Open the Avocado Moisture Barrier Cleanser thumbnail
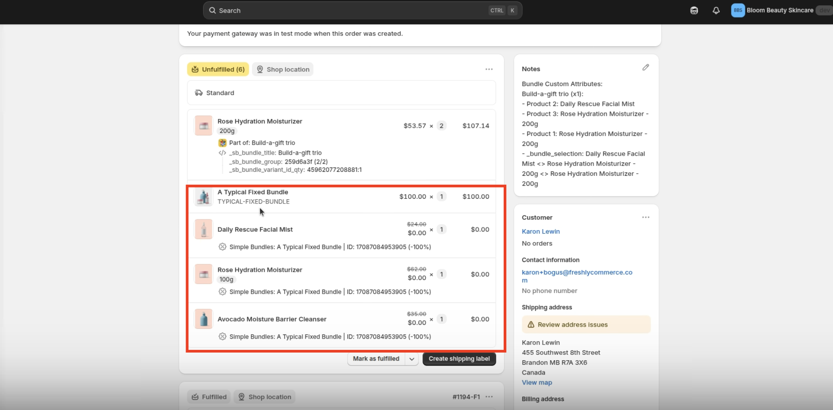 (x=204, y=319)
